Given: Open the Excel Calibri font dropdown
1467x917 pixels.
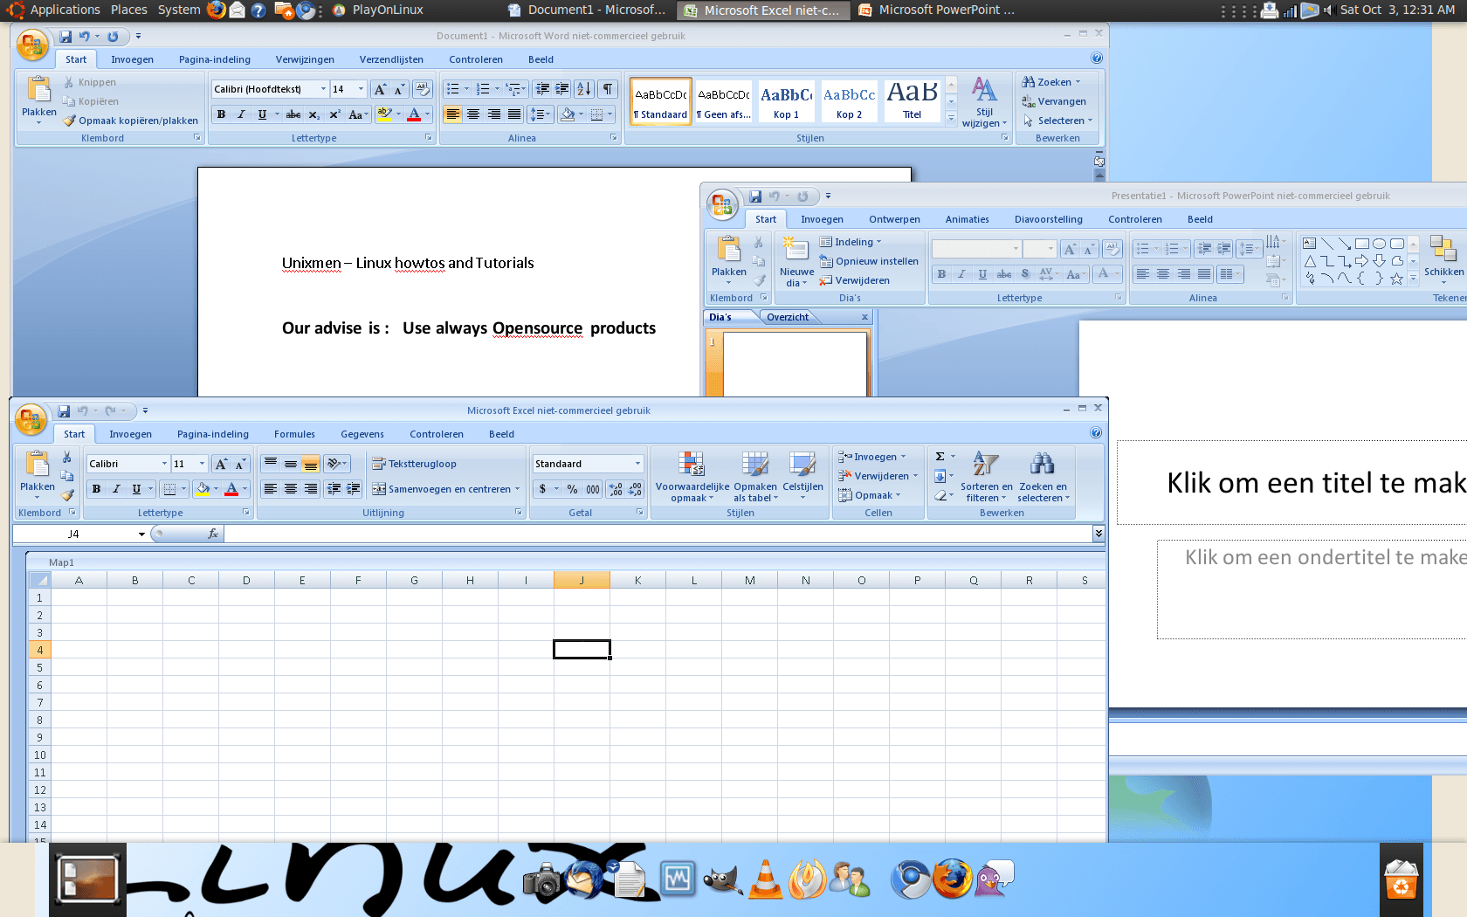Looking at the screenshot, I should click(x=164, y=464).
